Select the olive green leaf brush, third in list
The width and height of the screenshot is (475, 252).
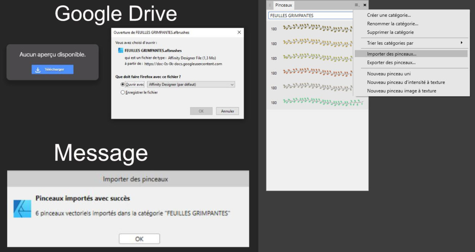pyautogui.click(x=318, y=58)
